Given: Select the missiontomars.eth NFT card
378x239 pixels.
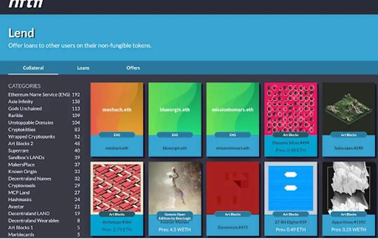Looking at the screenshot, I should point(233,108).
